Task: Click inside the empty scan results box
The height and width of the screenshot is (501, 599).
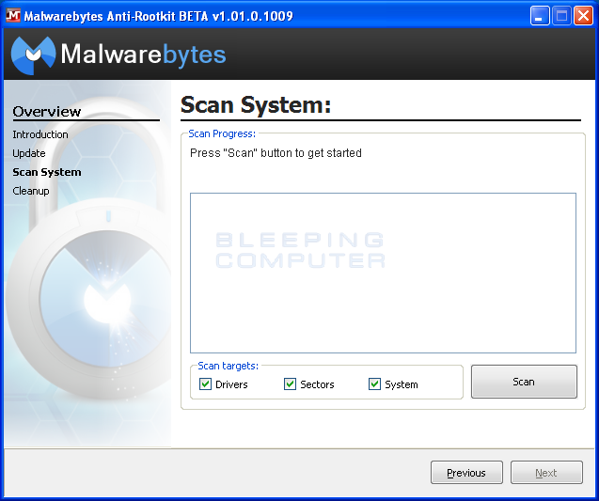Action: tap(383, 273)
